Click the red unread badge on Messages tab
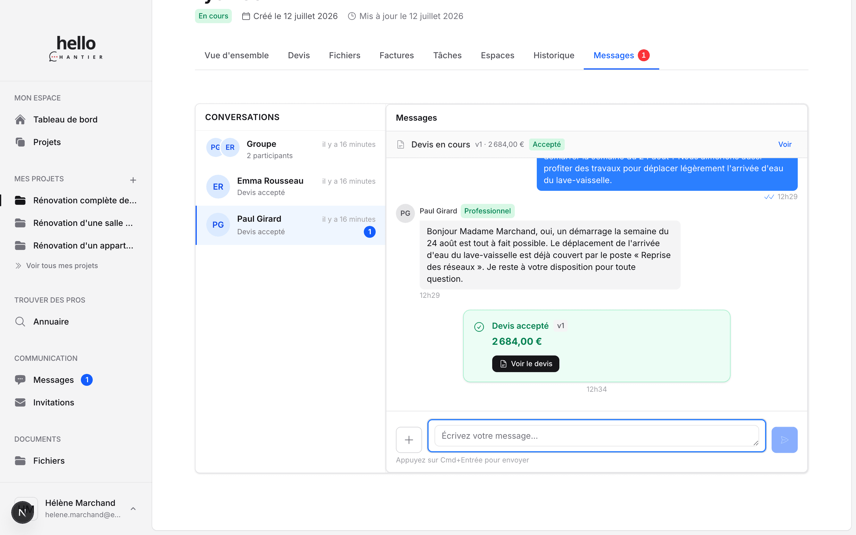Image resolution: width=856 pixels, height=535 pixels. click(643, 55)
